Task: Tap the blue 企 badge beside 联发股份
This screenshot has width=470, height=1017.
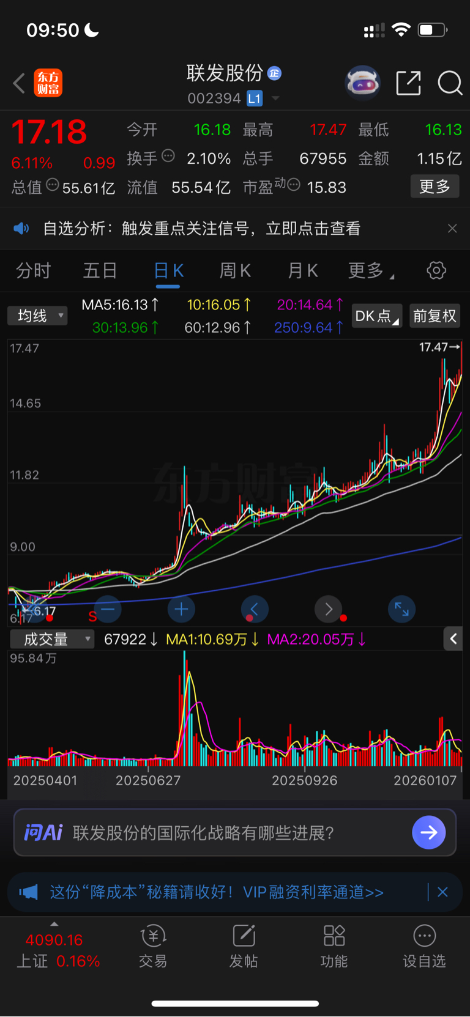Action: (x=275, y=73)
